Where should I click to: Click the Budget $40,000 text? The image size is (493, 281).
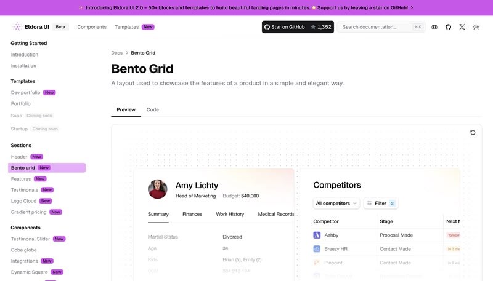[241, 196]
